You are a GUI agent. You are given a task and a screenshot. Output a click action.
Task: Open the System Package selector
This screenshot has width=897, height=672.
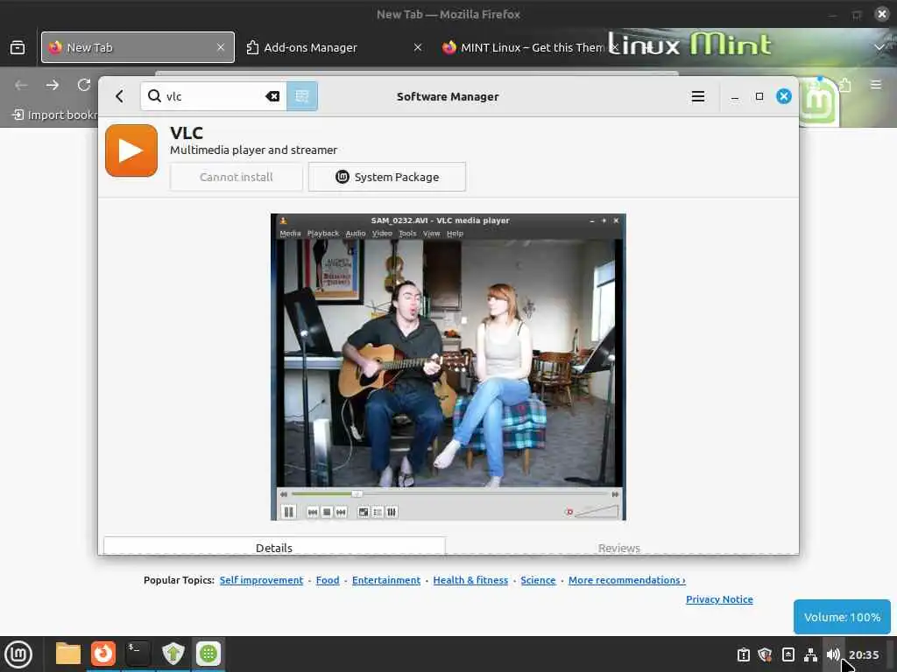[x=386, y=177]
